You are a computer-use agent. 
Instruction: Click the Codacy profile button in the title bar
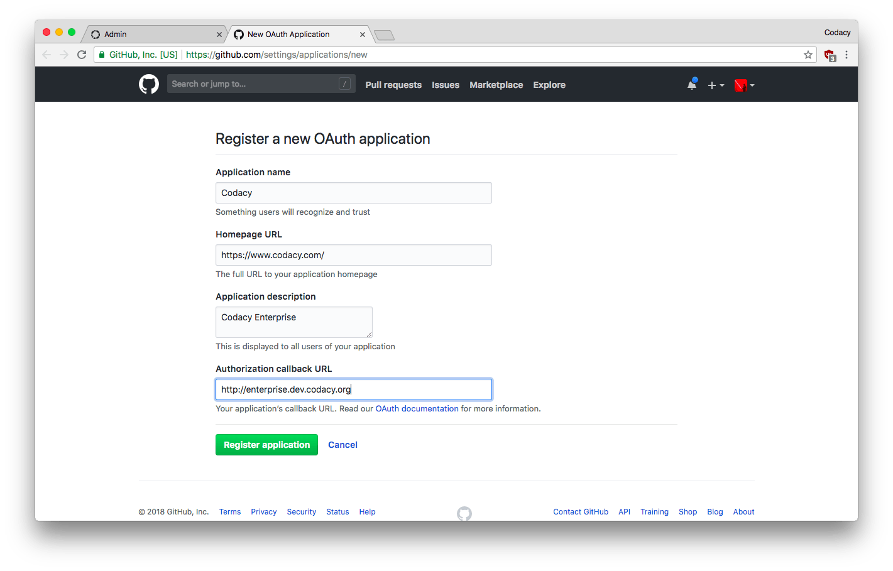[837, 33]
